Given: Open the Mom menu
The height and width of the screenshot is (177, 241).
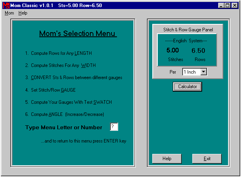Looking at the screenshot, I should [9, 13].
